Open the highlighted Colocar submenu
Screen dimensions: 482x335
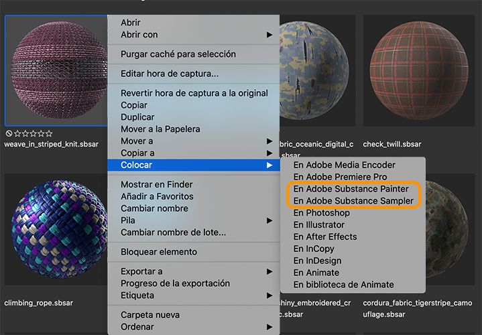tap(193, 165)
